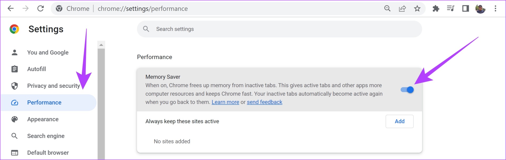Bookmark this tab with the star icon

pyautogui.click(x=417, y=8)
